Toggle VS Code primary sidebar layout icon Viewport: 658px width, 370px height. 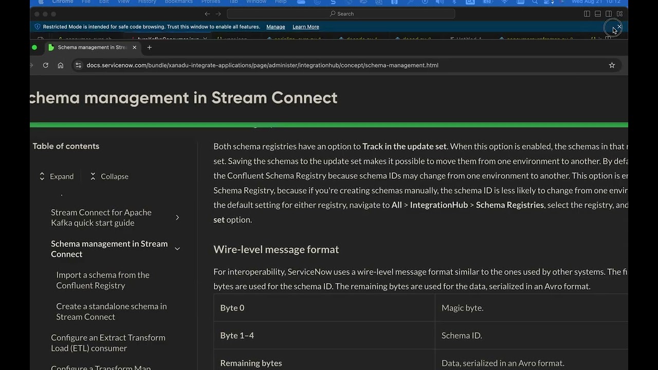587,14
